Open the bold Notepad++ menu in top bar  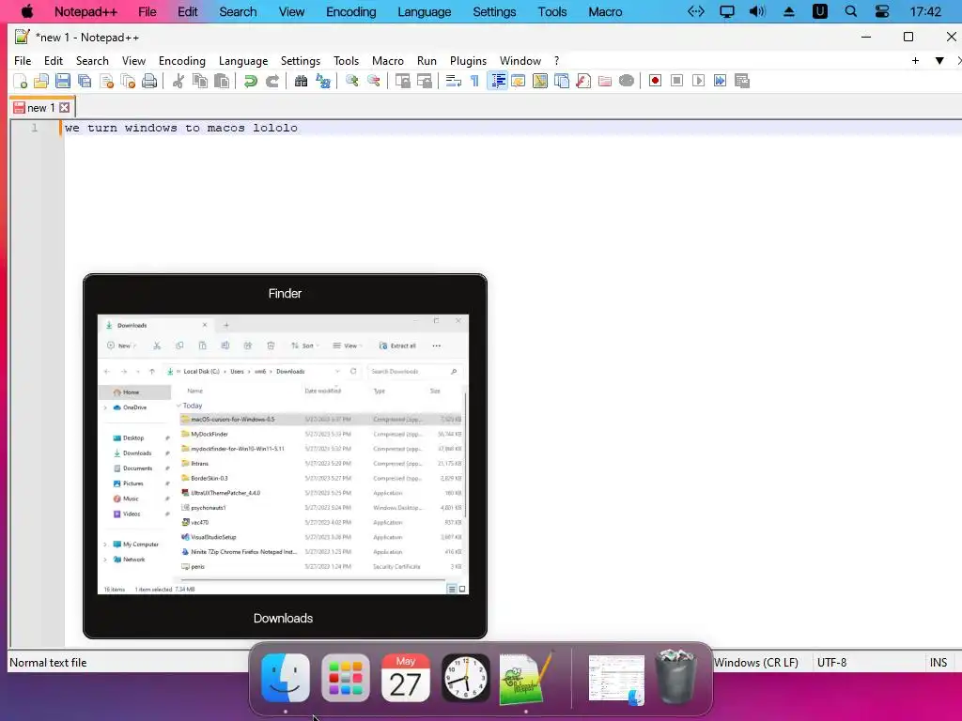click(85, 11)
